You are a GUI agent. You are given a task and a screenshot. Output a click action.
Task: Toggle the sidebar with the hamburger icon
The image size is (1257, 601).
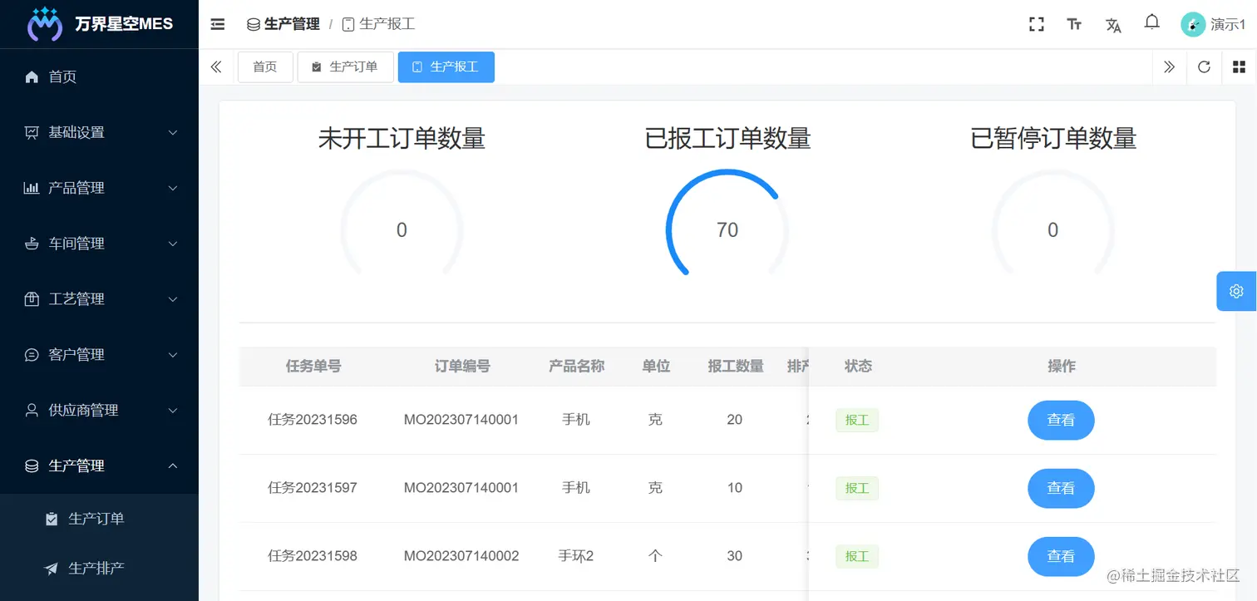tap(217, 24)
